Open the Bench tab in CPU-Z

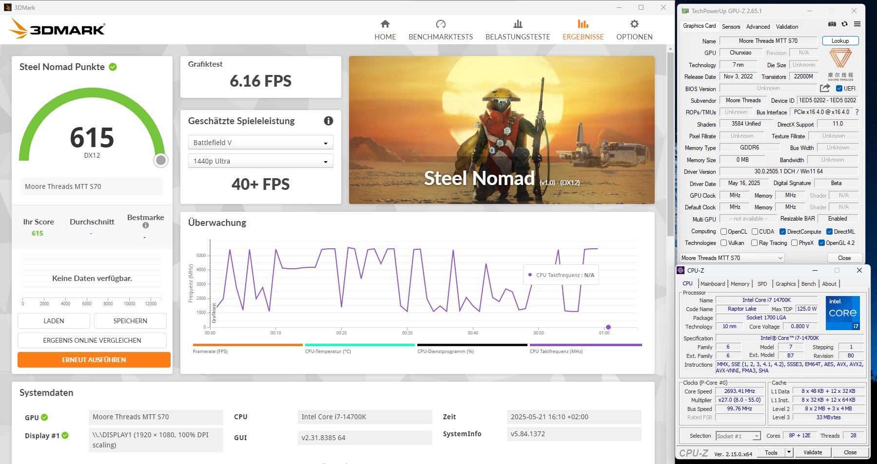pos(808,284)
